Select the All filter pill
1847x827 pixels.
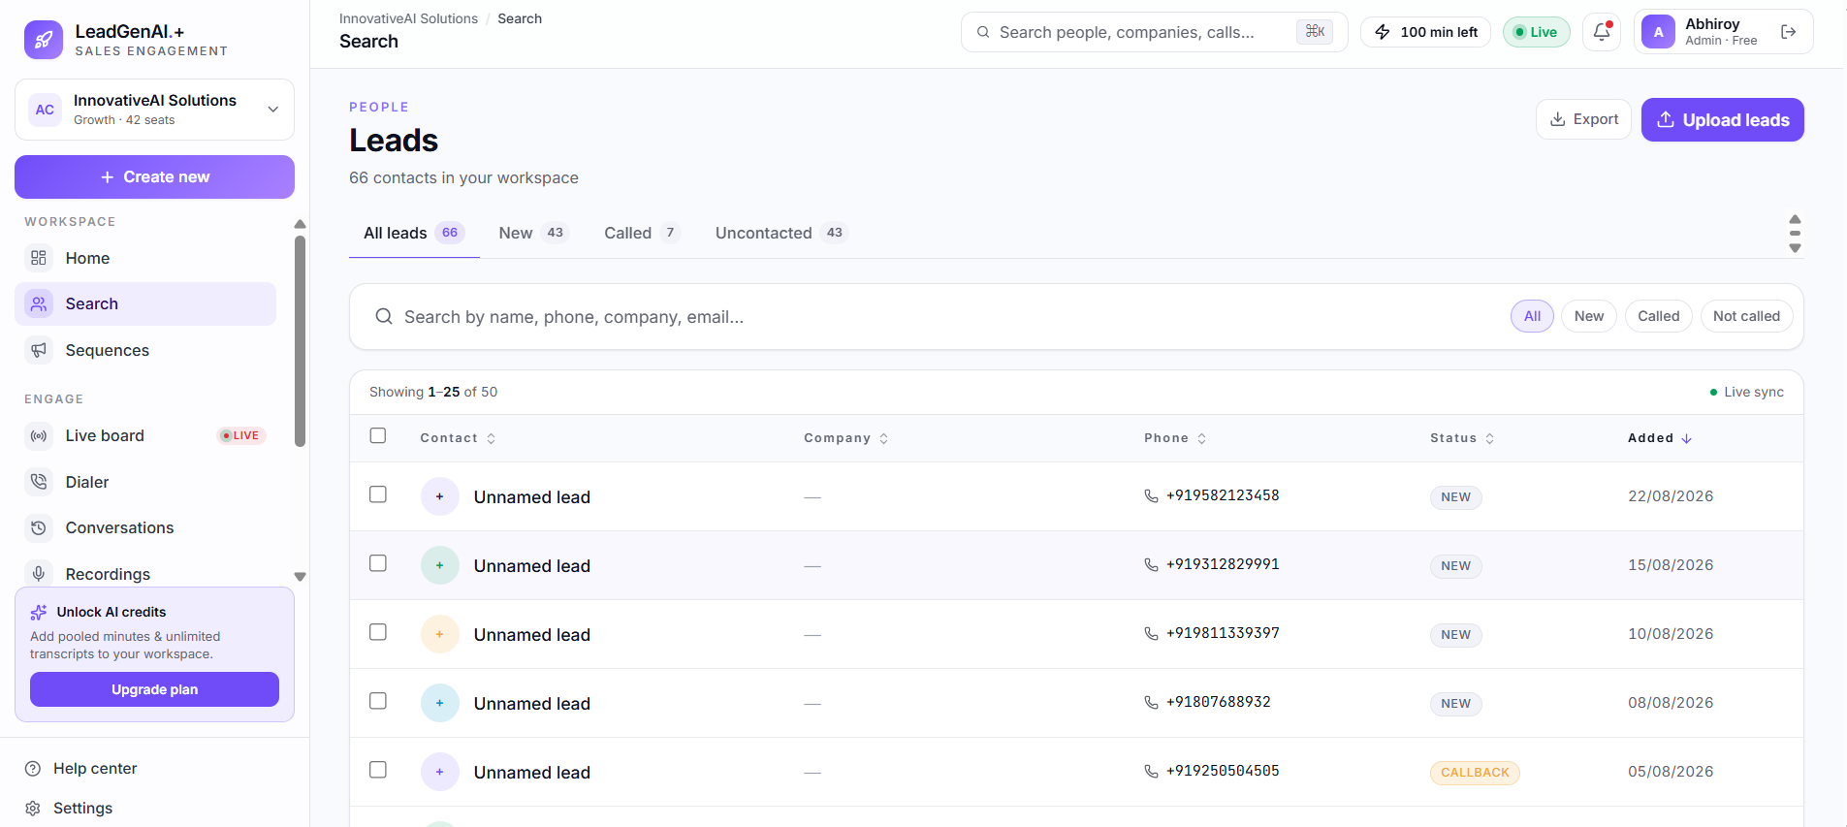coord(1532,316)
